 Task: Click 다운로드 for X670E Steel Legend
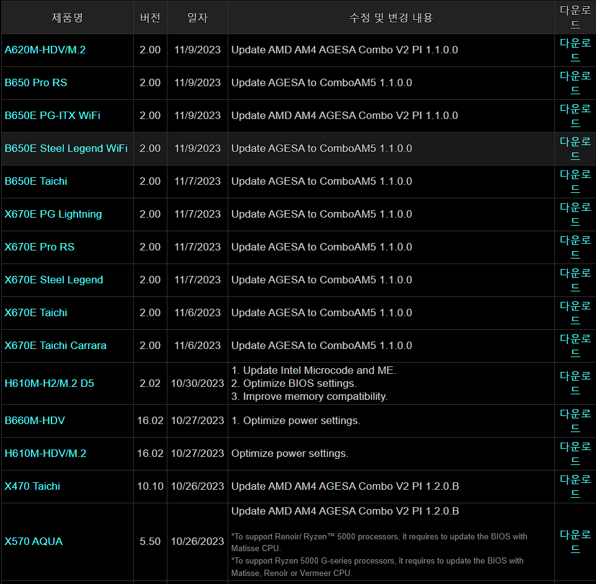pos(575,280)
